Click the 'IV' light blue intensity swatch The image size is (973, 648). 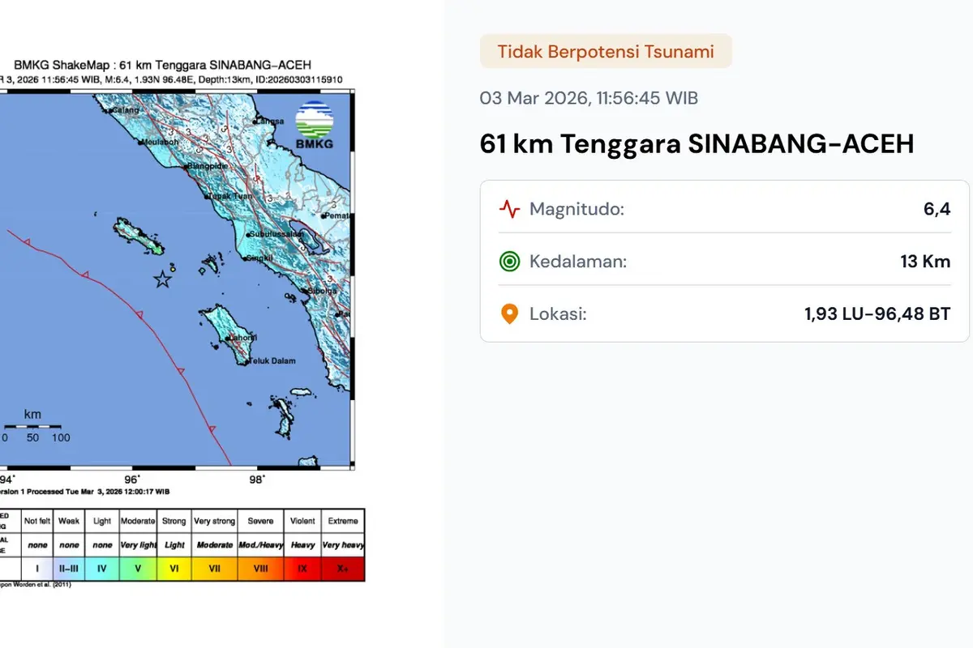(x=101, y=569)
